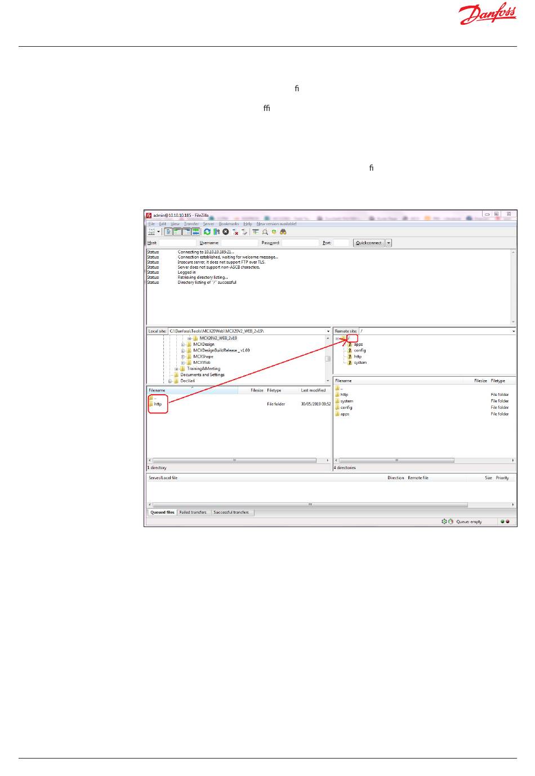535x776 pixels.
Task: Toggle the local directory tree display
Action: pos(177,231)
